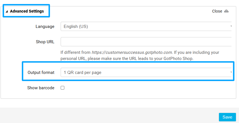The image size is (239, 123).
Task: Click the Close collapse arrow icon
Action: (x=226, y=11)
